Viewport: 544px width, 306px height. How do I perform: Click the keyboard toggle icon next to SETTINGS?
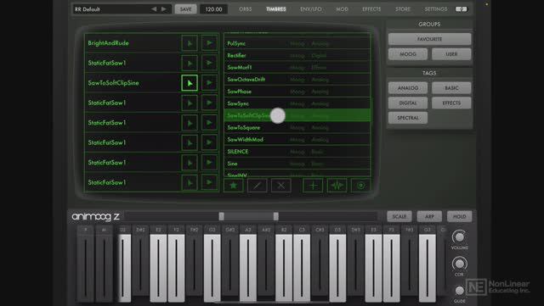click(x=461, y=9)
